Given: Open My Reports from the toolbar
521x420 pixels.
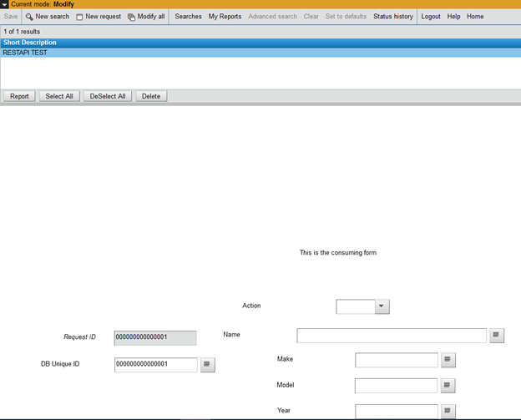Looking at the screenshot, I should [x=225, y=17].
